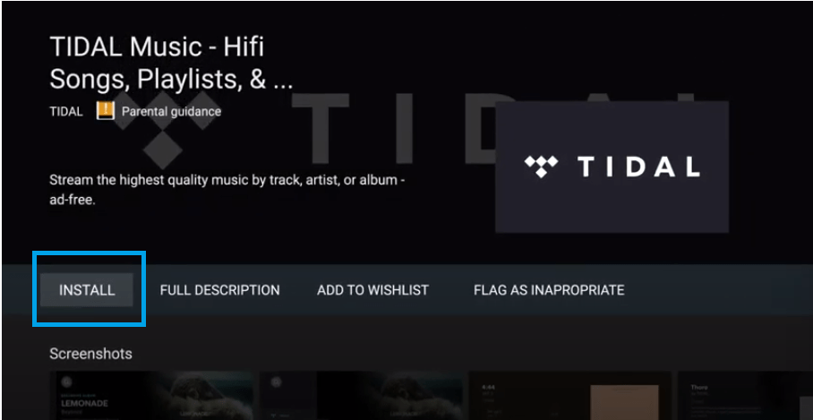
Task: Open the Lemonade album screenshot thumbnail
Action: pos(151,395)
